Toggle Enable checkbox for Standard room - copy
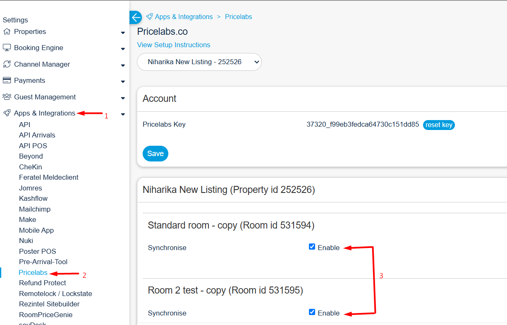This screenshot has width=507, height=325. [x=312, y=247]
